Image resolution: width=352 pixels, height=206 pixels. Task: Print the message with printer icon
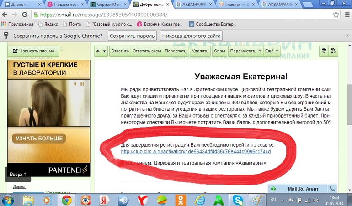[324, 51]
